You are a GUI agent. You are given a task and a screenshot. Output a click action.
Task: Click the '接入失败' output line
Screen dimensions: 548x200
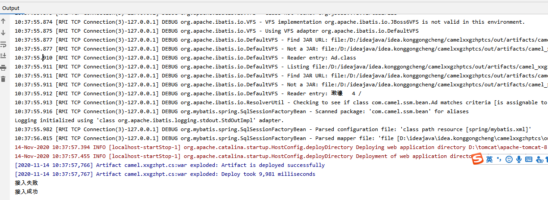[x=26, y=183]
